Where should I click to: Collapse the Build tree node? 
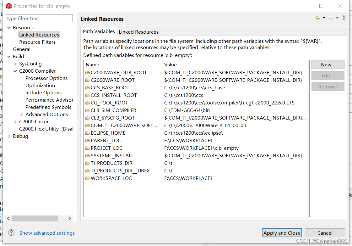pyautogui.click(x=9, y=57)
